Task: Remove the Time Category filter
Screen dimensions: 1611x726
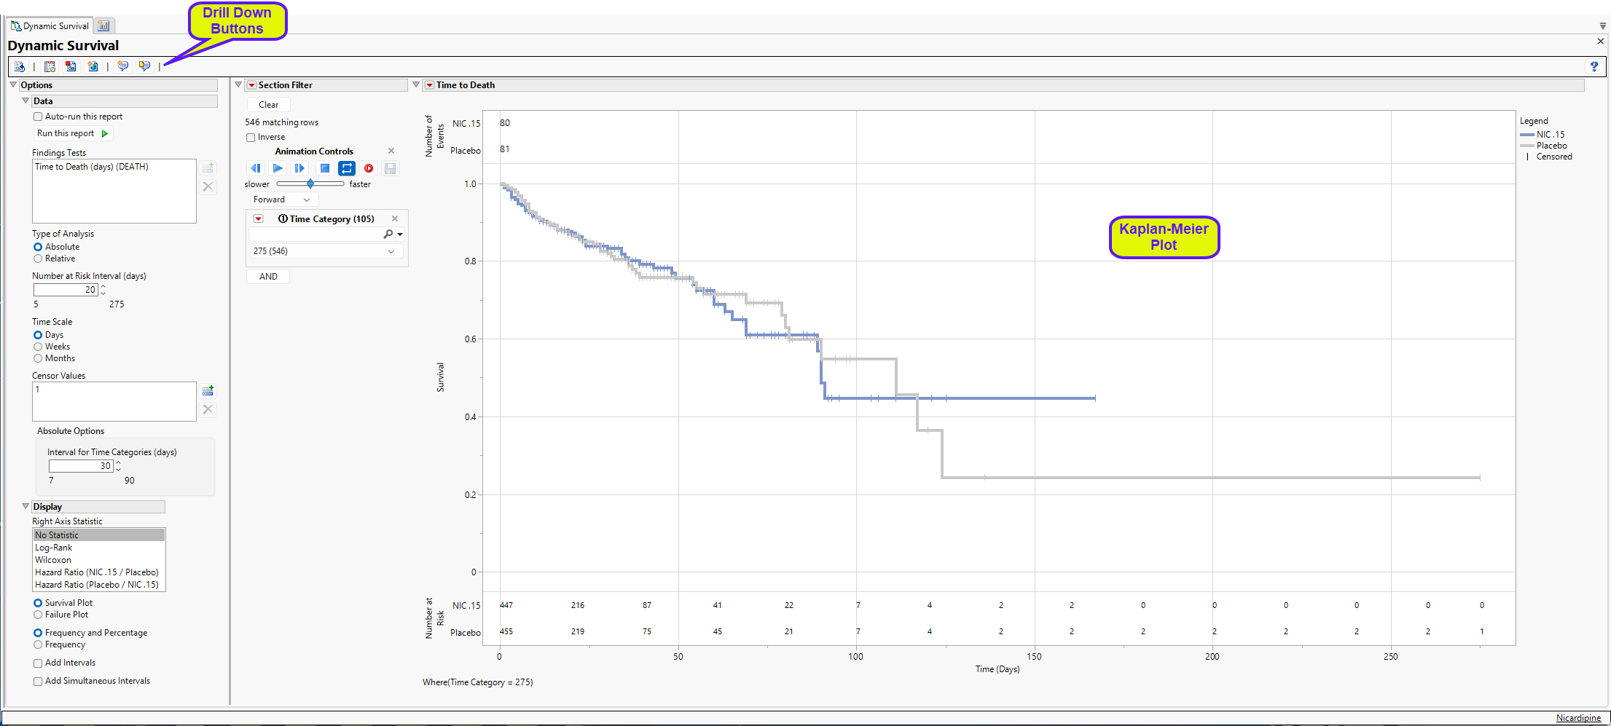Action: click(395, 218)
